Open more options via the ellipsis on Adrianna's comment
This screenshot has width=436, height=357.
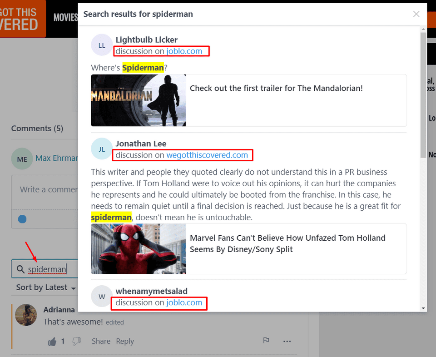(x=288, y=341)
